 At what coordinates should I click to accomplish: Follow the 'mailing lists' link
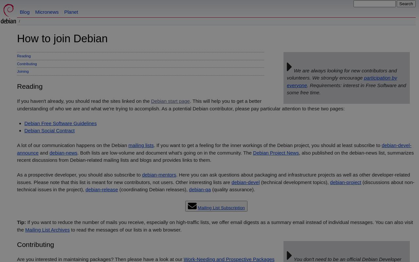point(141,145)
